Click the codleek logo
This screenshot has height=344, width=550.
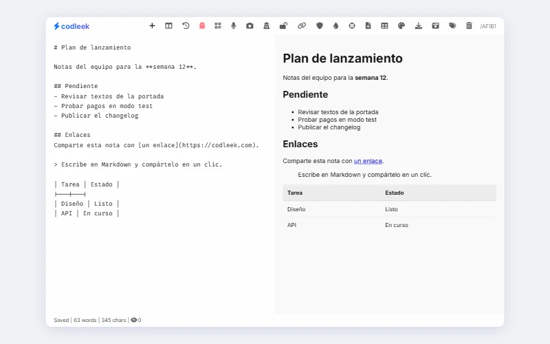71,26
